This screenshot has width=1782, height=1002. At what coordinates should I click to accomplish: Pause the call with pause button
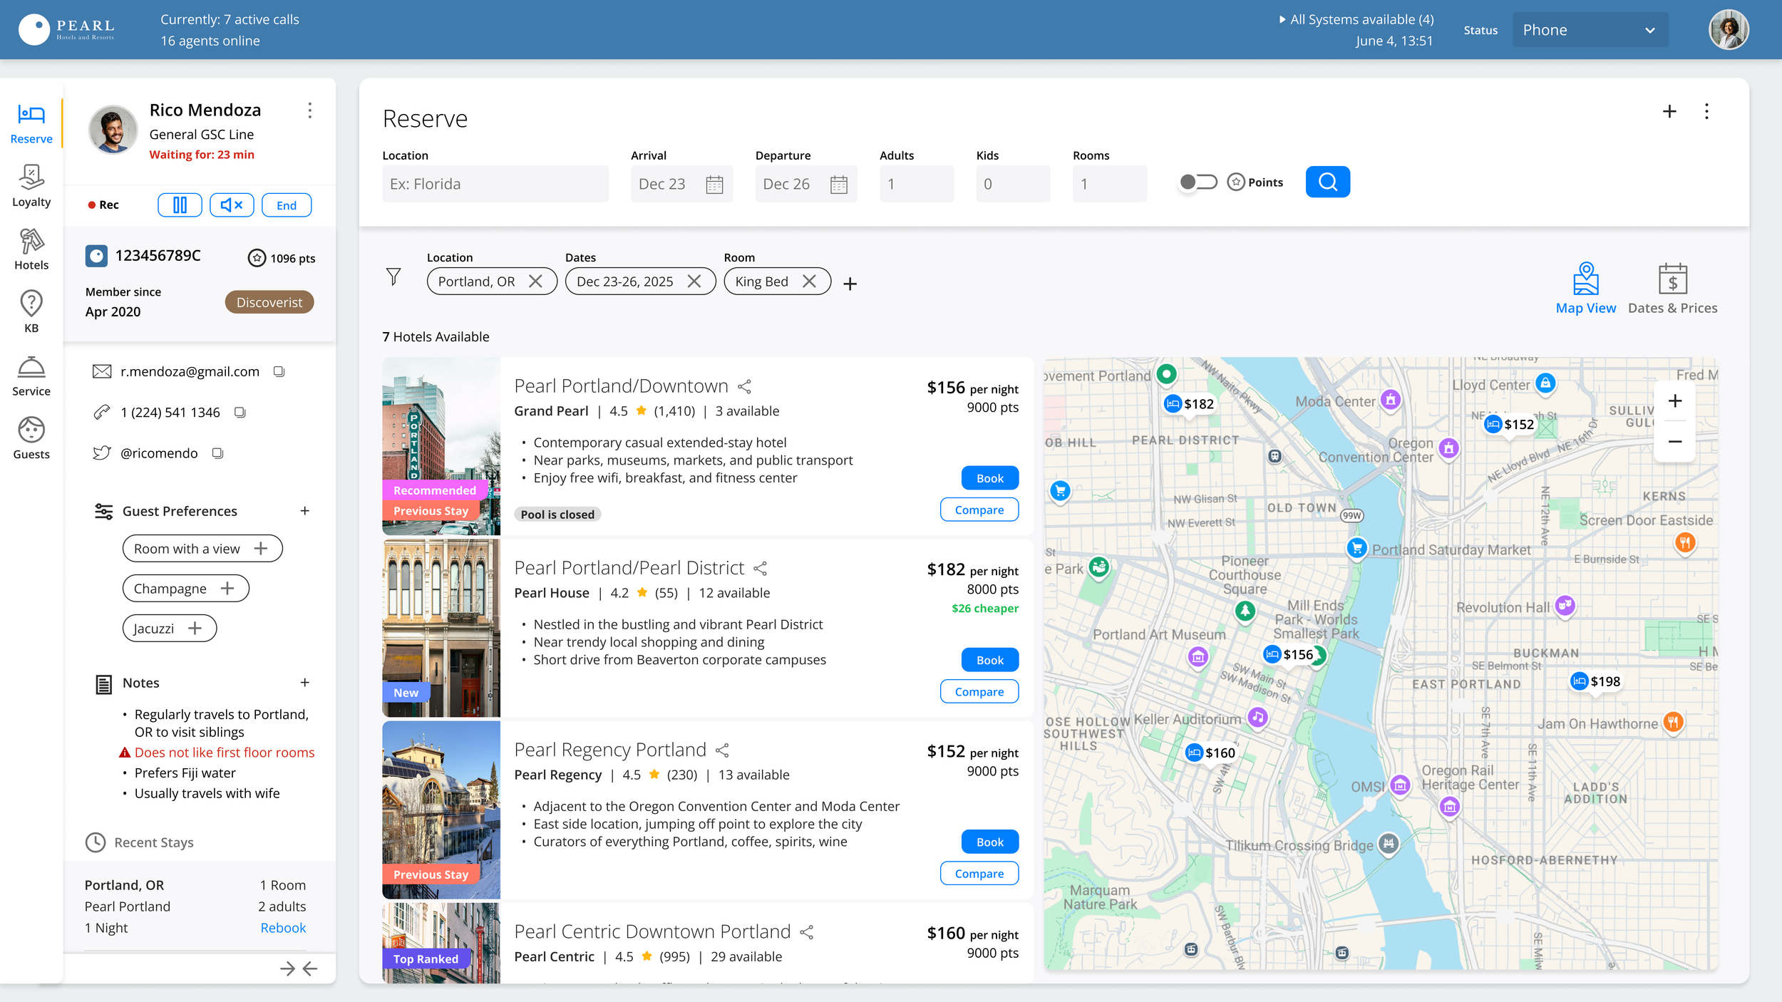pos(180,205)
